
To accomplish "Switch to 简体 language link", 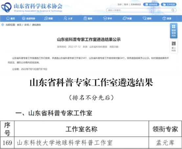I will (120, 5).
